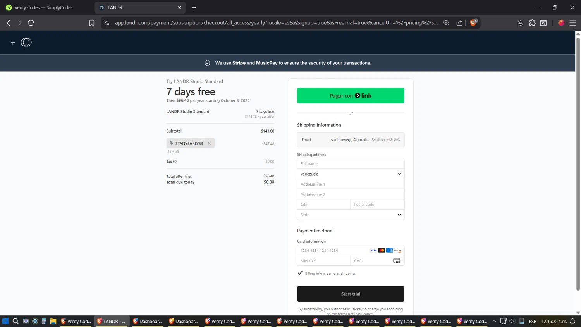Click the MM / YY expiry field
This screenshot has width=581, height=327.
324,261
